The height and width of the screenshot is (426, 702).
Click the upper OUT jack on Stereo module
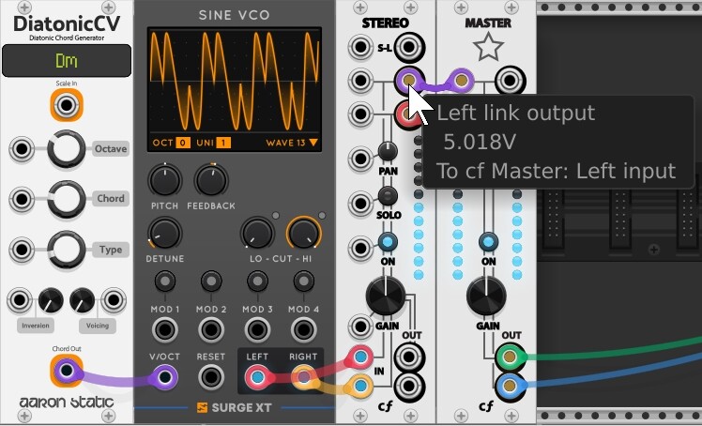(409, 358)
